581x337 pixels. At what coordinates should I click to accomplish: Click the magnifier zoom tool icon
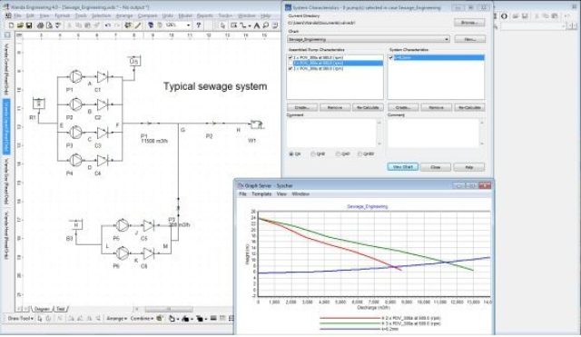click(x=266, y=25)
